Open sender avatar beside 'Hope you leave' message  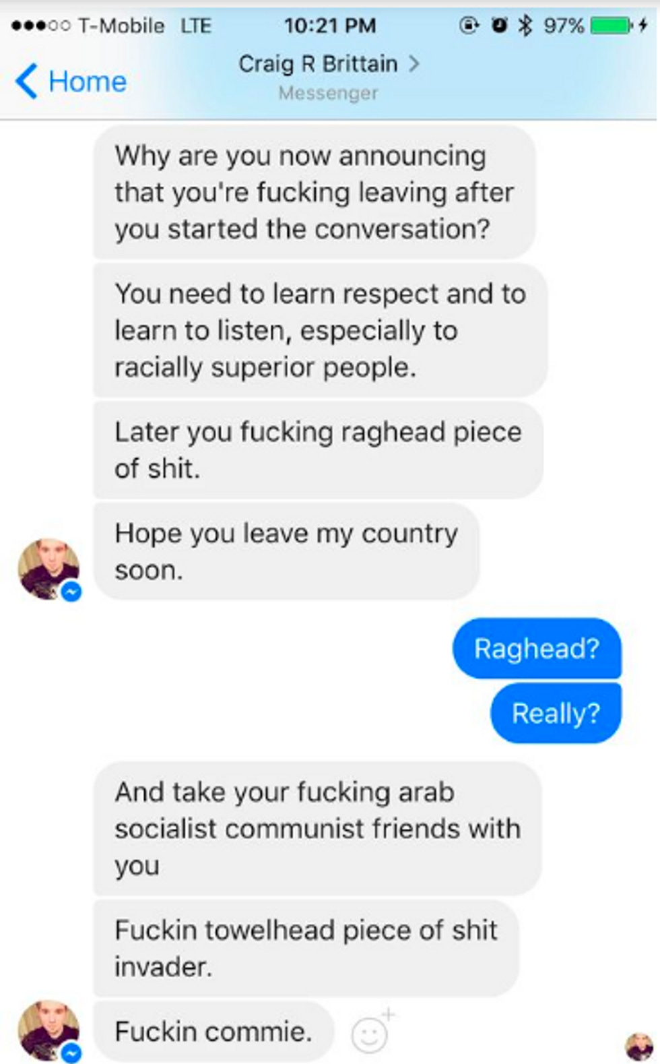tap(48, 569)
